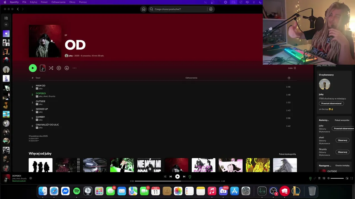The image size is (355, 199).
Task: Click the create playlist plus icon
Action: (6, 25)
